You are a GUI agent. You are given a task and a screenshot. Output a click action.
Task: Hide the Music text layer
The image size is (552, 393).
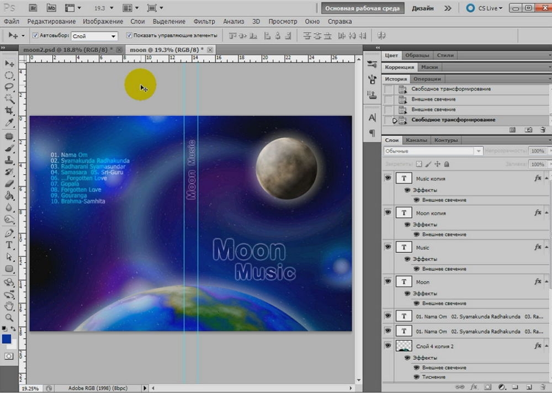coord(388,247)
